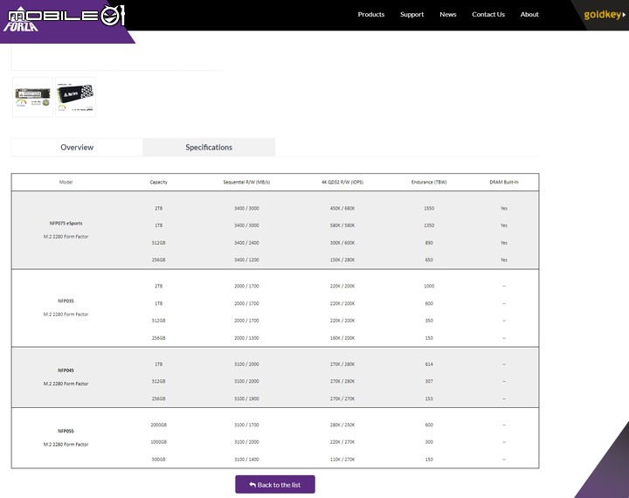Click the 4K QD32 R/W (IOPS) header

click(342, 183)
